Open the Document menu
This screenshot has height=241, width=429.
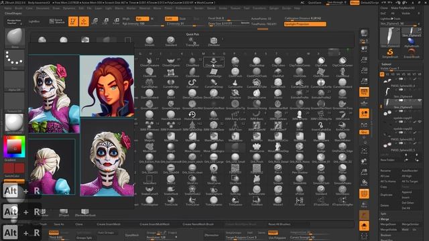[x=43, y=8]
